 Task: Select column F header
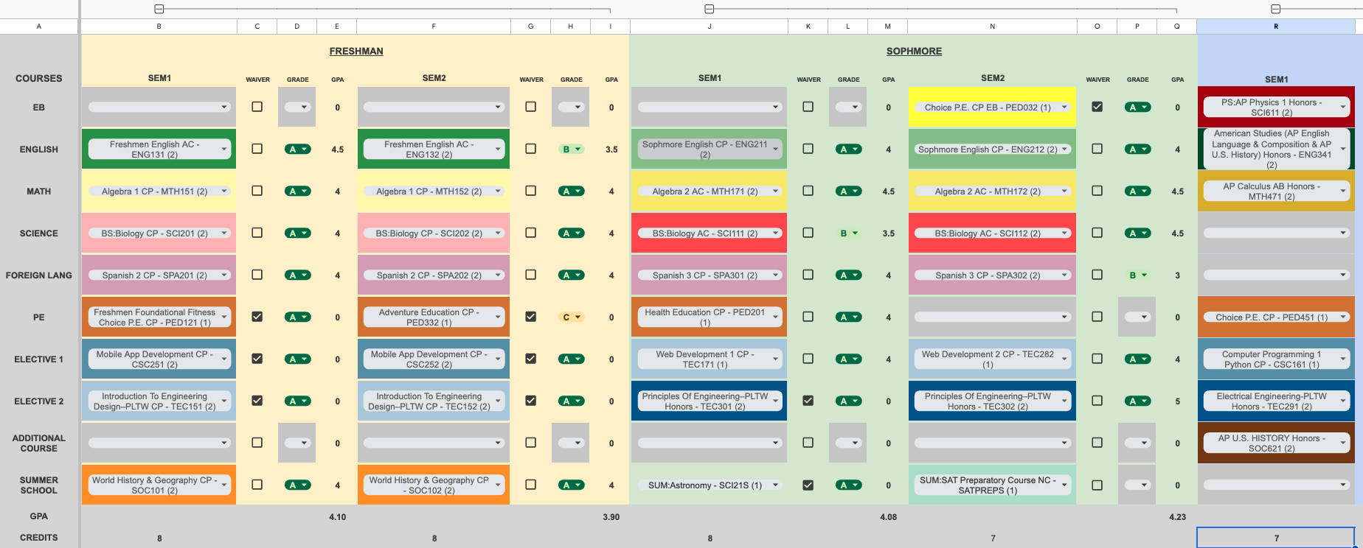point(434,27)
